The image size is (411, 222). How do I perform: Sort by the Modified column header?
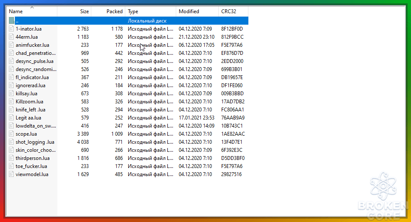(197, 11)
